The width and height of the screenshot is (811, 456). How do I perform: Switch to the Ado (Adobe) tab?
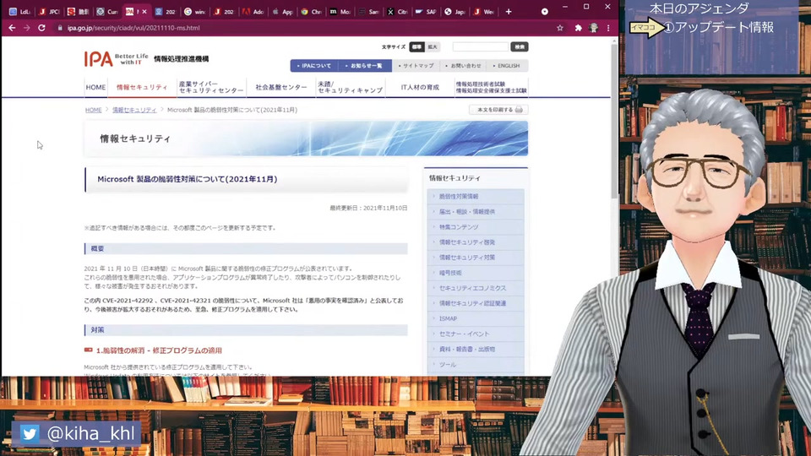253,11
